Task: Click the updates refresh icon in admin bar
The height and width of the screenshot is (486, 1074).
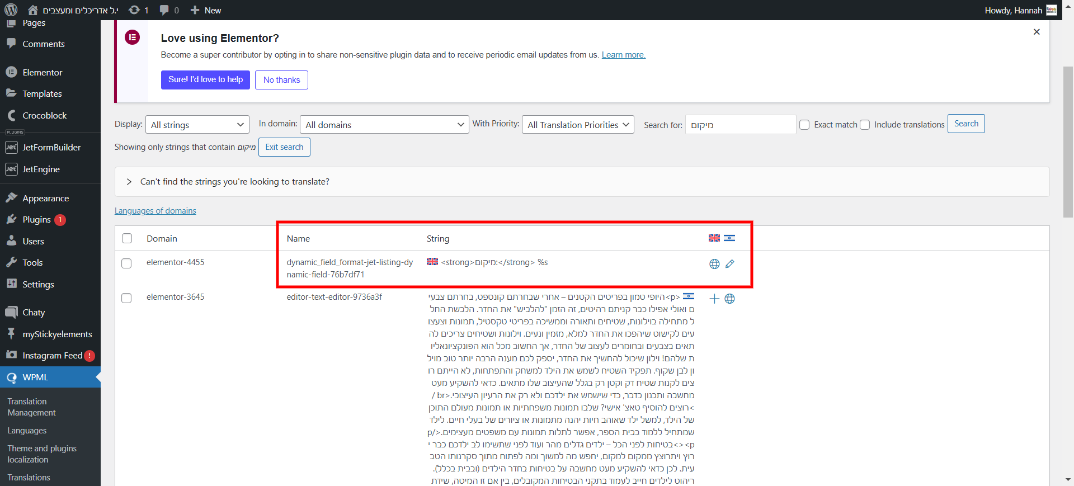Action: [x=134, y=10]
